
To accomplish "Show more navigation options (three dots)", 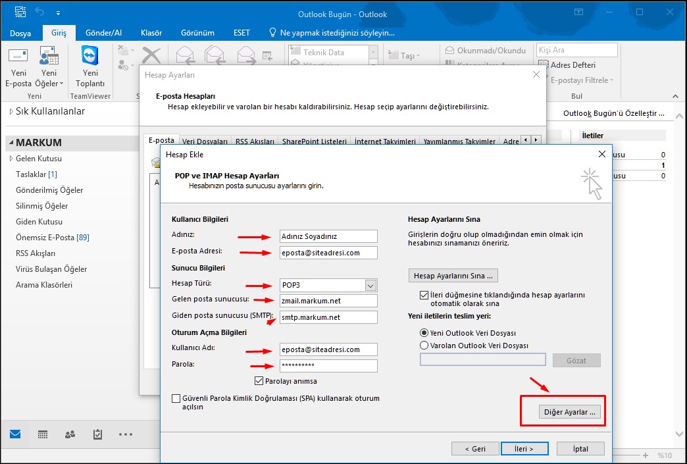I will point(125,434).
